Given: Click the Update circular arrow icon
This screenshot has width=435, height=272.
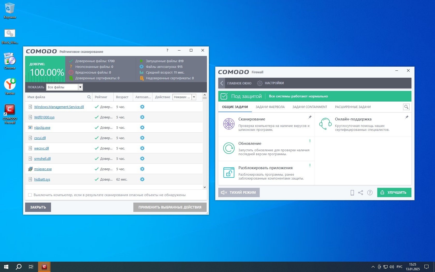Looking at the screenshot, I should 229,148.
